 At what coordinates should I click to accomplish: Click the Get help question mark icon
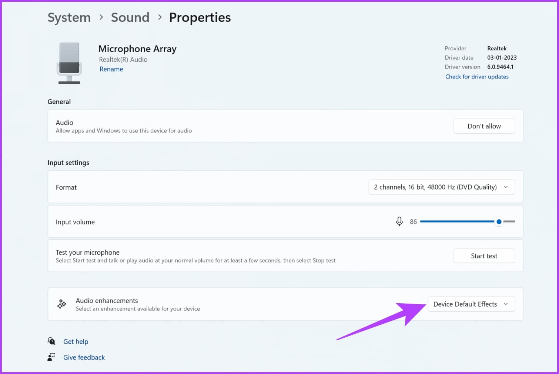click(x=51, y=341)
